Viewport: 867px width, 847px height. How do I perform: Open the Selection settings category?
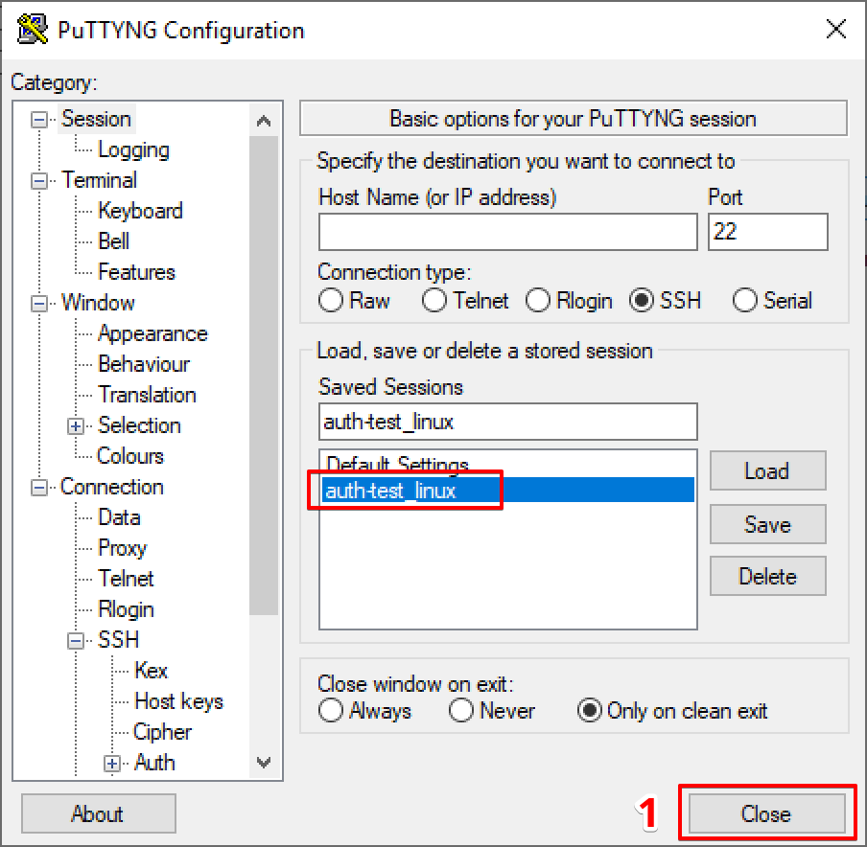pyautogui.click(x=139, y=425)
